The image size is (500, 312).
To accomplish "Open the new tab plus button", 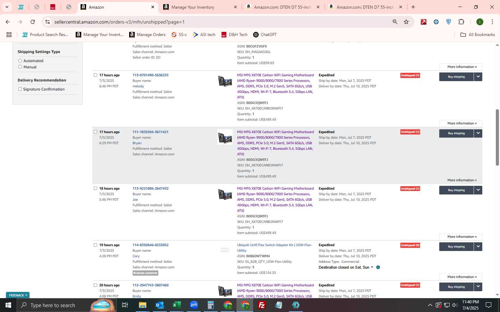I will (x=413, y=7).
